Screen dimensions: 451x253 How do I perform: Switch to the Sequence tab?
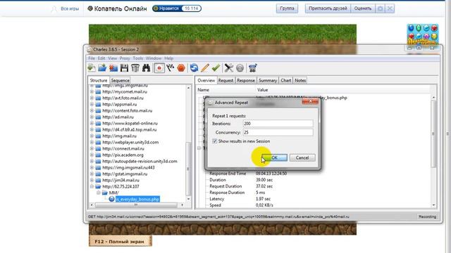coord(121,80)
